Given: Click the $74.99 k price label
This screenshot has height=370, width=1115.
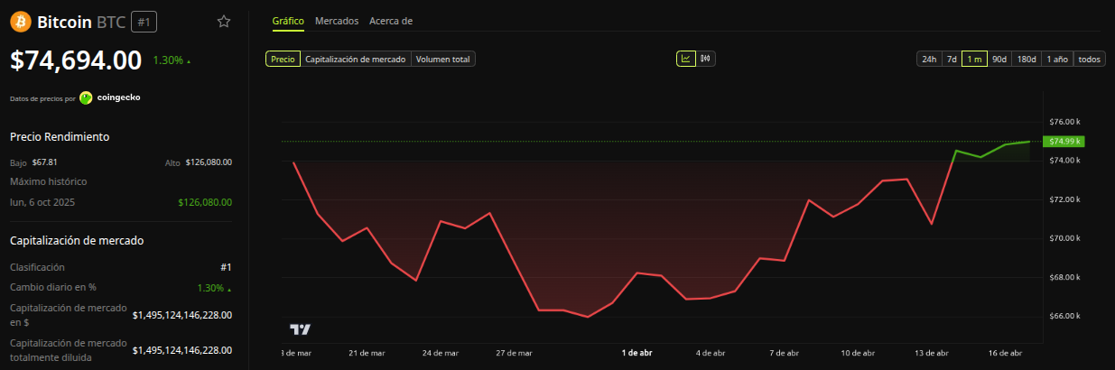Looking at the screenshot, I should coord(1063,141).
